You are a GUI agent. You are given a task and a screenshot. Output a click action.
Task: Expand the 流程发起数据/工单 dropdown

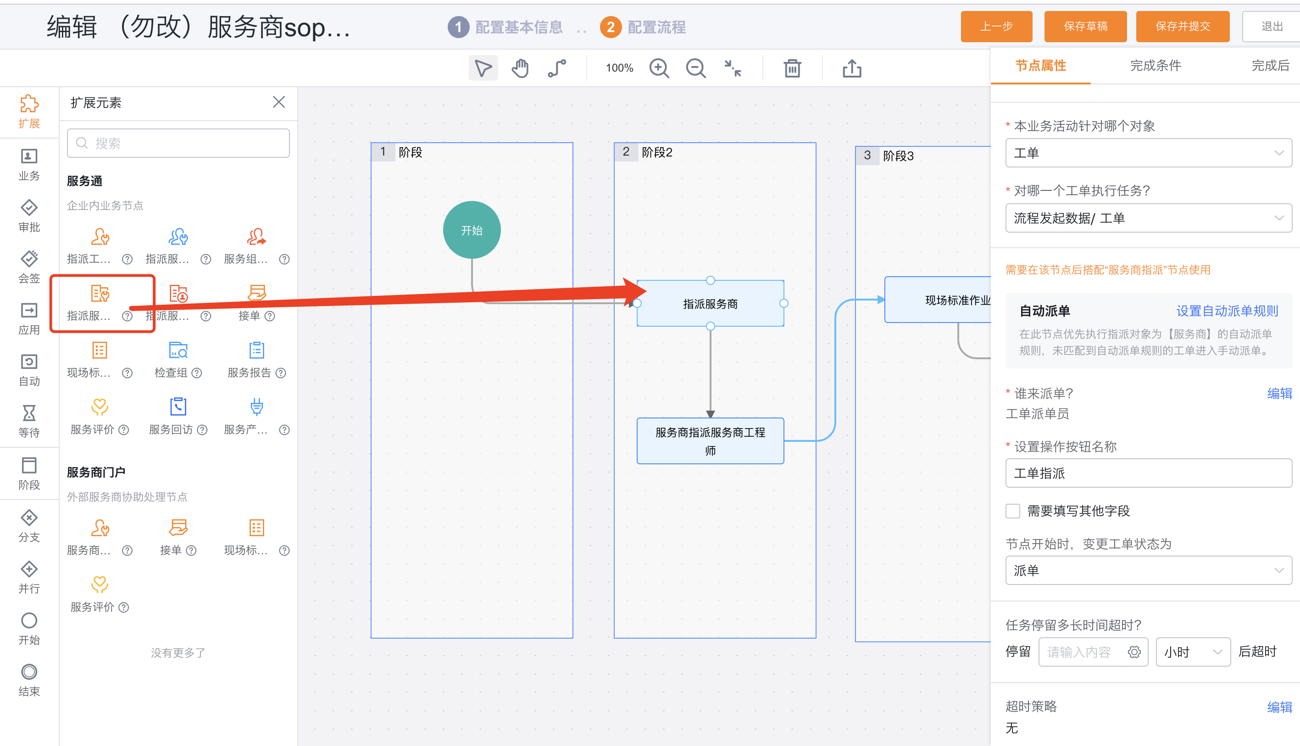click(x=1148, y=218)
